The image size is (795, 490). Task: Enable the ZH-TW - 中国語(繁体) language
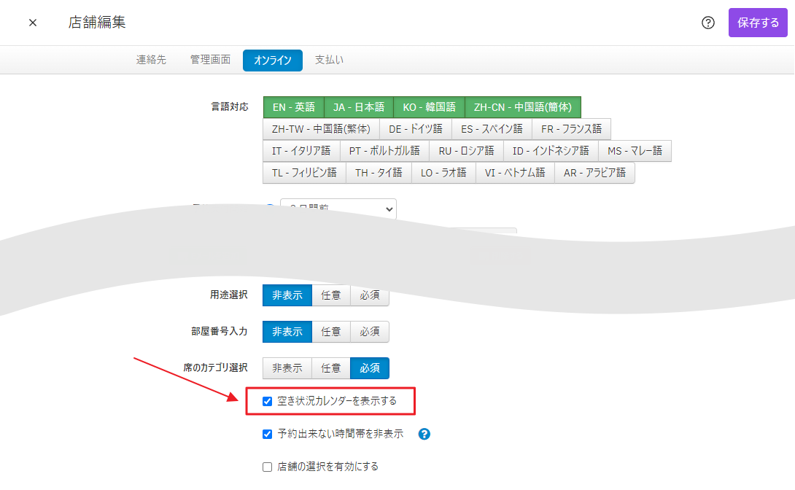click(x=321, y=129)
